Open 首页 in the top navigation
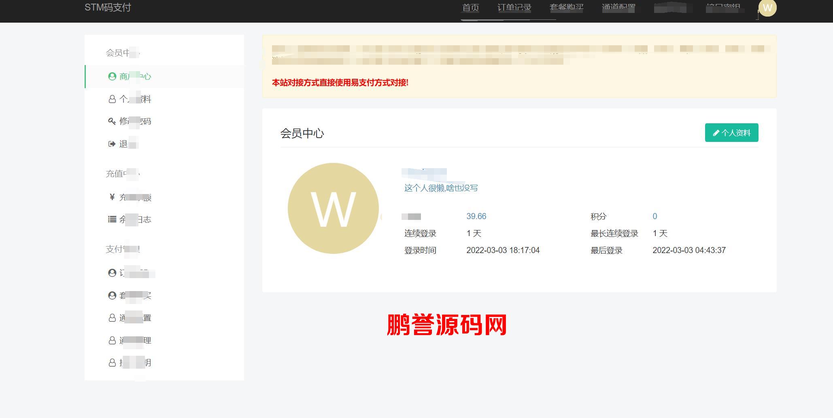 pyautogui.click(x=470, y=8)
